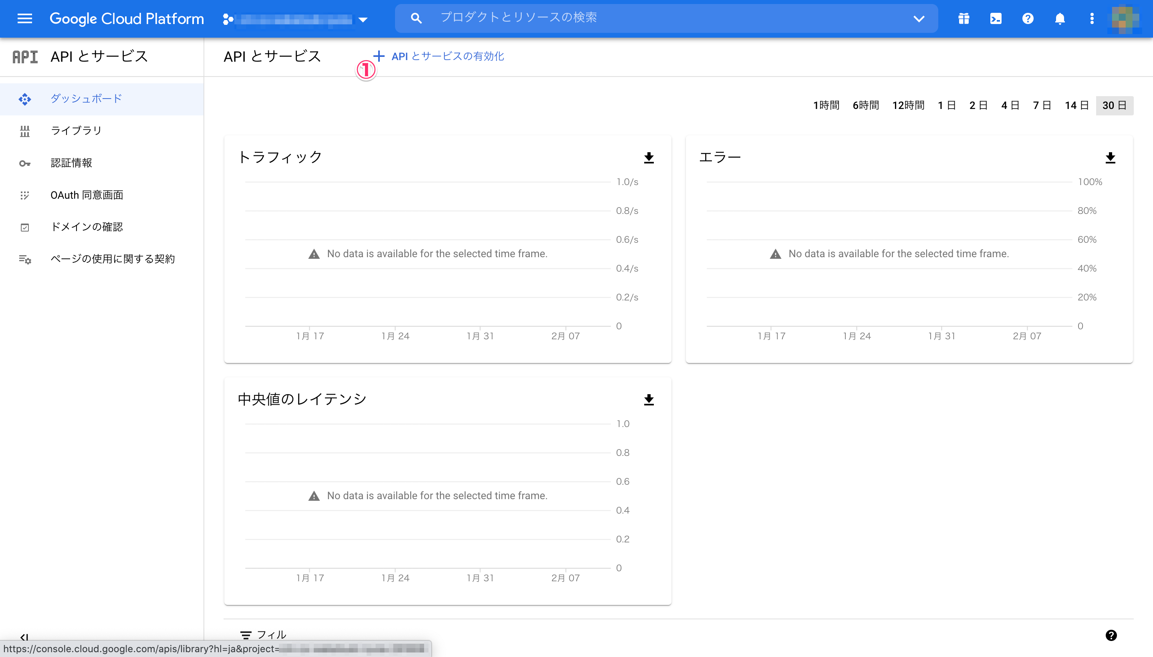Select the 7 日 time range
Image resolution: width=1153 pixels, height=657 pixels.
point(1042,106)
